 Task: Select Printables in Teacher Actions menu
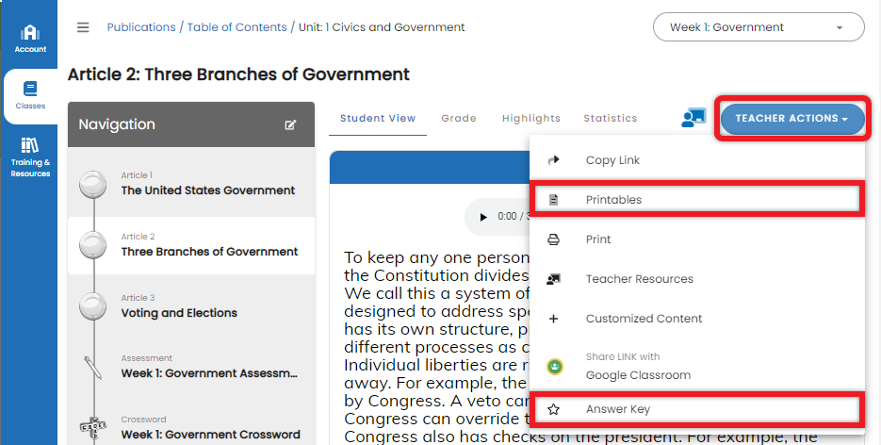[x=613, y=200]
